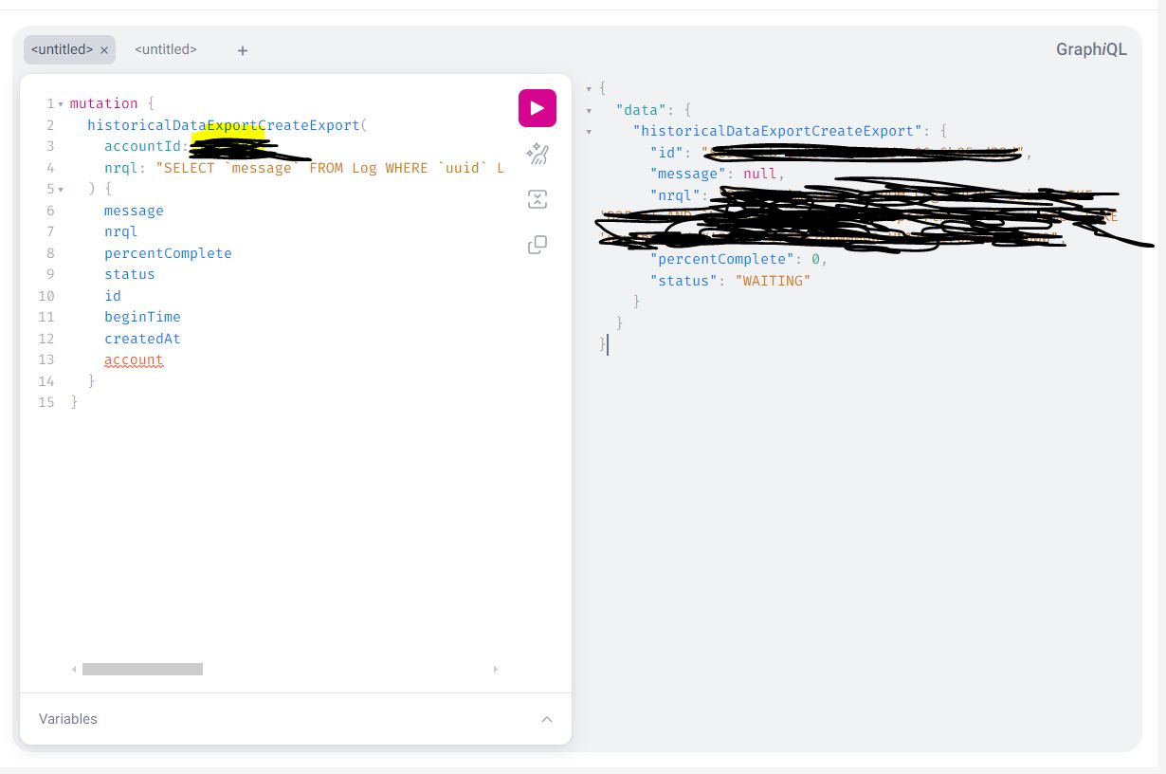The width and height of the screenshot is (1166, 774).
Task: Click the id field on line 10
Action: pyautogui.click(x=113, y=296)
